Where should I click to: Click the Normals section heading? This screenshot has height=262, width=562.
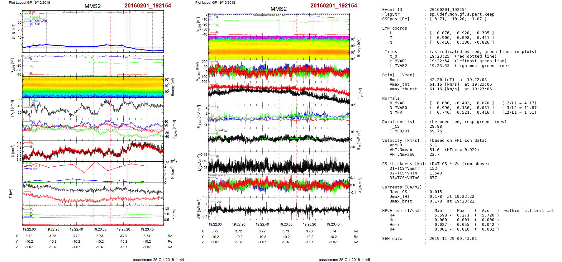click(x=391, y=98)
